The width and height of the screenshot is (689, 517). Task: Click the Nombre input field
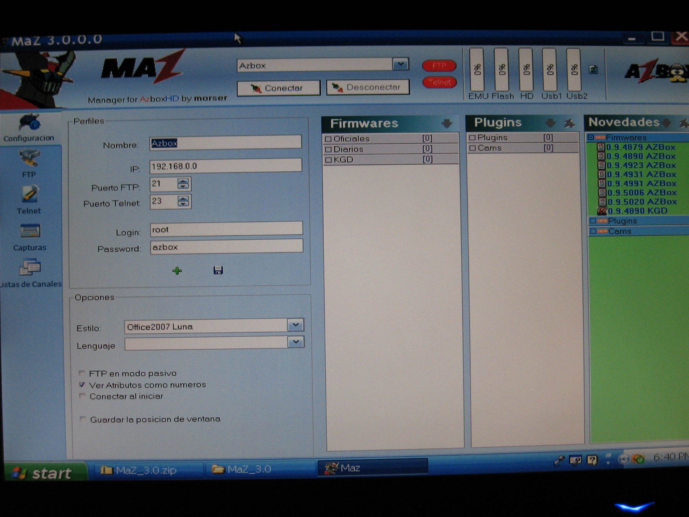click(x=225, y=142)
